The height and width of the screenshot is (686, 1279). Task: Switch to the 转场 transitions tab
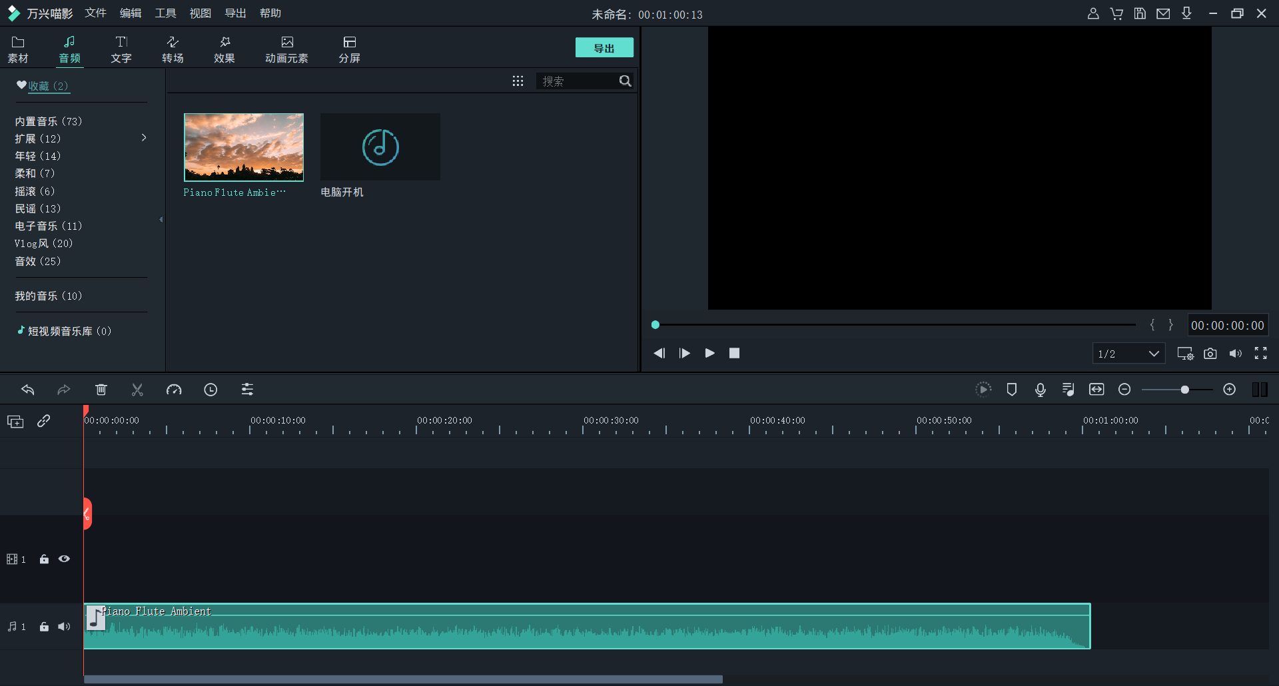(x=173, y=49)
